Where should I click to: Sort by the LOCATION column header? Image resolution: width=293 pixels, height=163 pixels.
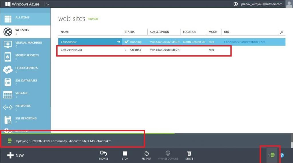190,32
